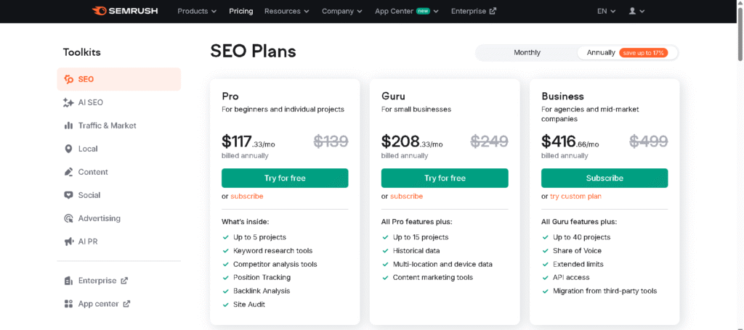744x330 pixels.
Task: Open the user account dropdown
Action: (x=636, y=11)
